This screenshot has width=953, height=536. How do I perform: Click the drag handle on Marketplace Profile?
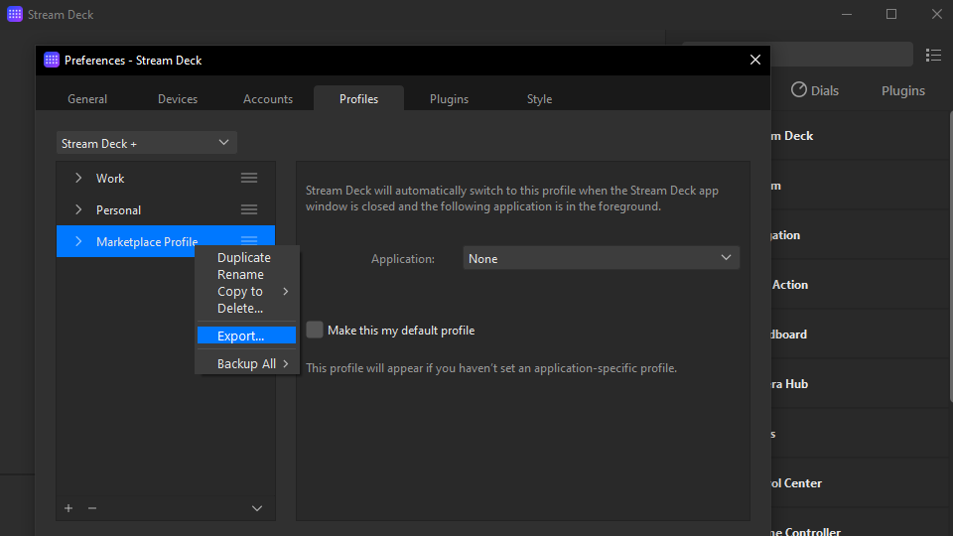(x=249, y=240)
